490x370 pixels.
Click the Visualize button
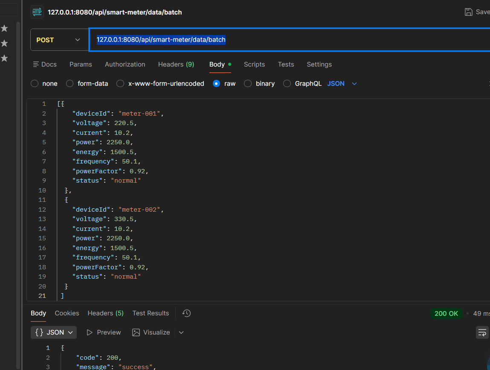coord(151,332)
